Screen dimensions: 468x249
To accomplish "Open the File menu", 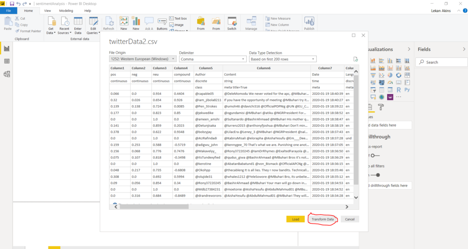I will pos(8,11).
